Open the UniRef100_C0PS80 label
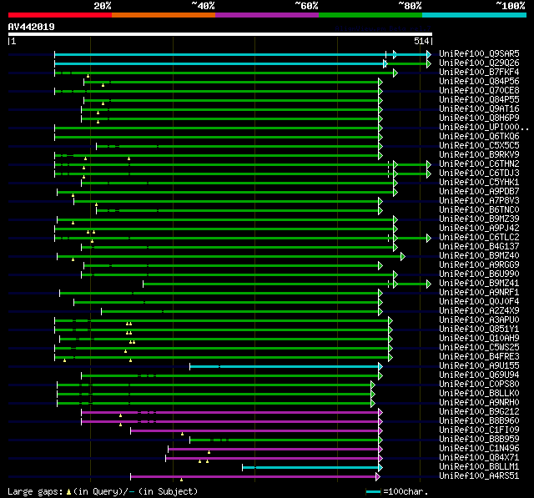The image size is (534, 498). pos(479,385)
